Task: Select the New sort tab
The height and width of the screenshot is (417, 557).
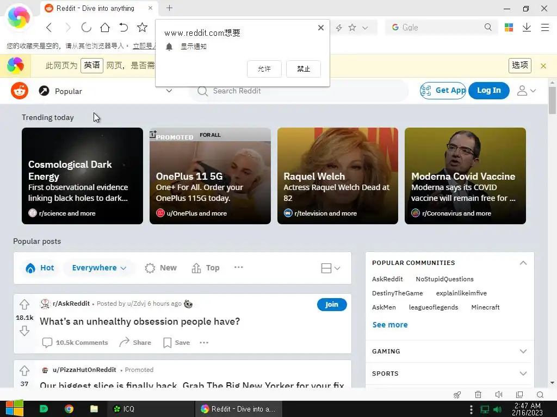Action: [160, 268]
